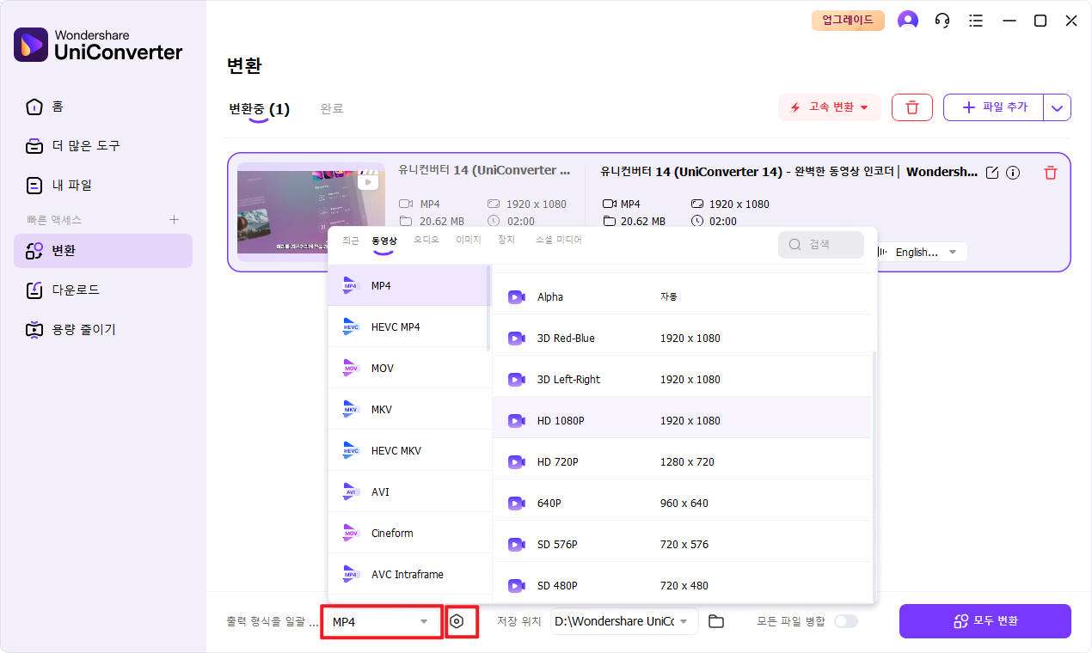Show file info with the info icon
Viewport: 1092px width, 653px height.
1013,173
